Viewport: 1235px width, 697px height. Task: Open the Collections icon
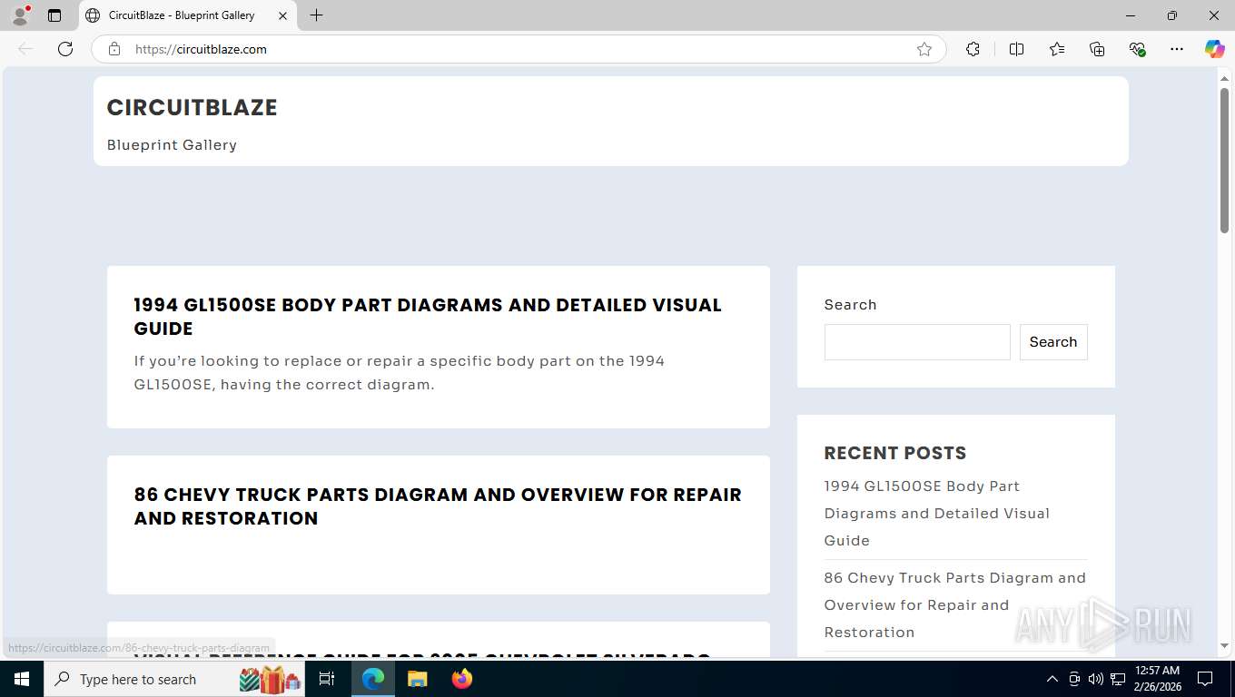1097,49
